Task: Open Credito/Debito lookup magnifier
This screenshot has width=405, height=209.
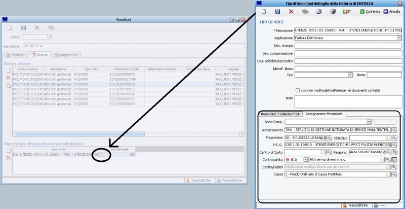Action: coord(394,167)
